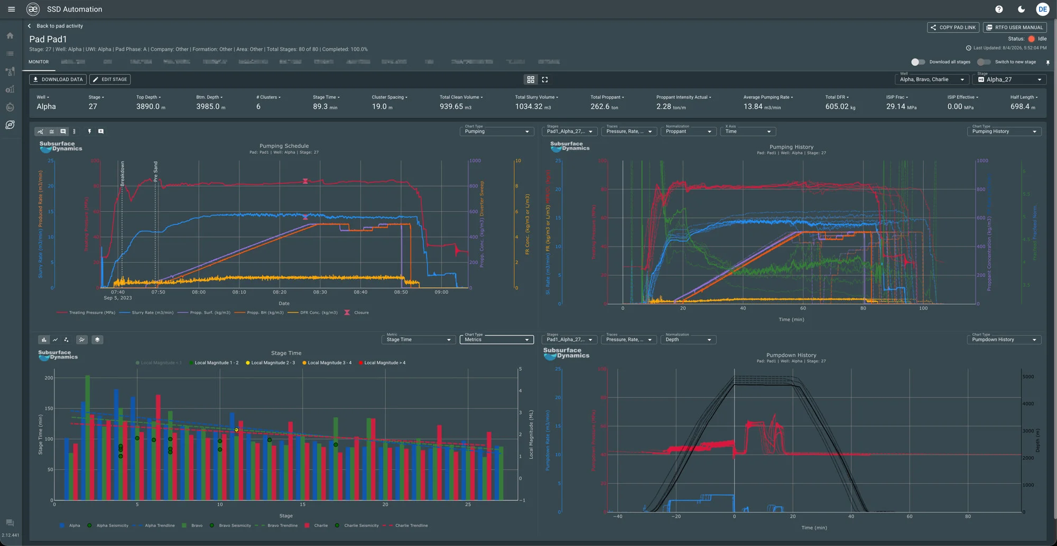Toggle Charlie series in Stage Time legend
The image size is (1057, 546).
[x=316, y=525]
